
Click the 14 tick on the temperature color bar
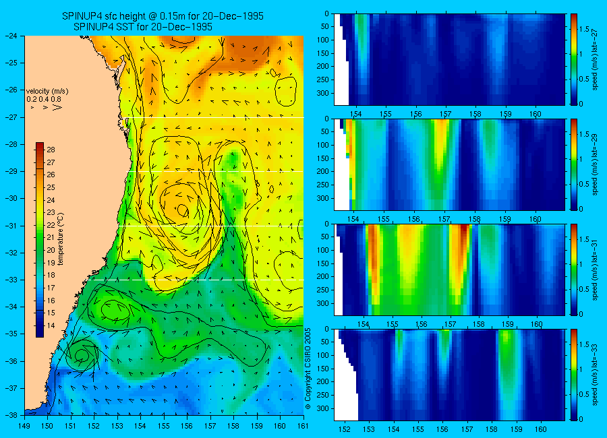click(x=51, y=325)
